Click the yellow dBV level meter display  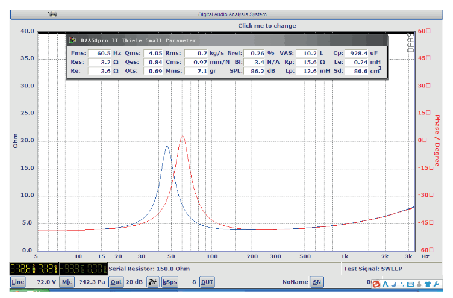[34, 269]
